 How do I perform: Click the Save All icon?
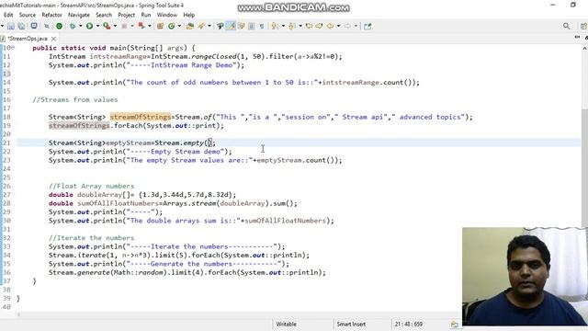21,26
